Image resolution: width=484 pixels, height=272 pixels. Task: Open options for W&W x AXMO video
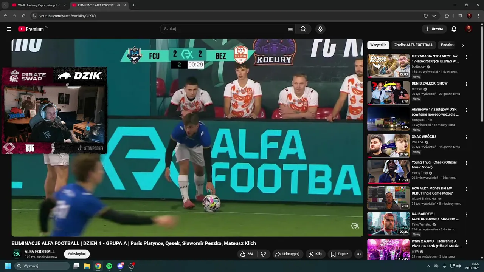pyautogui.click(x=466, y=242)
